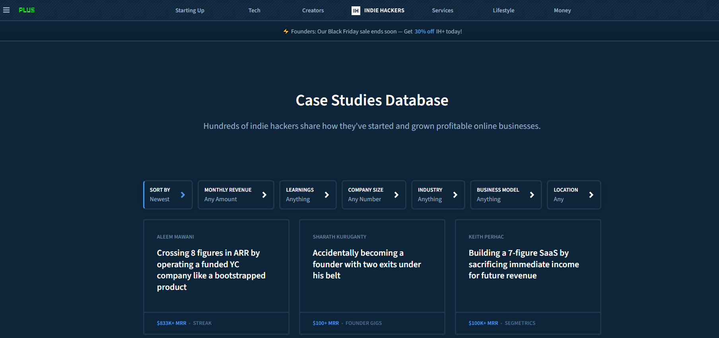
Task: Open Building a 7-figure SaaS case study
Action: [524, 264]
